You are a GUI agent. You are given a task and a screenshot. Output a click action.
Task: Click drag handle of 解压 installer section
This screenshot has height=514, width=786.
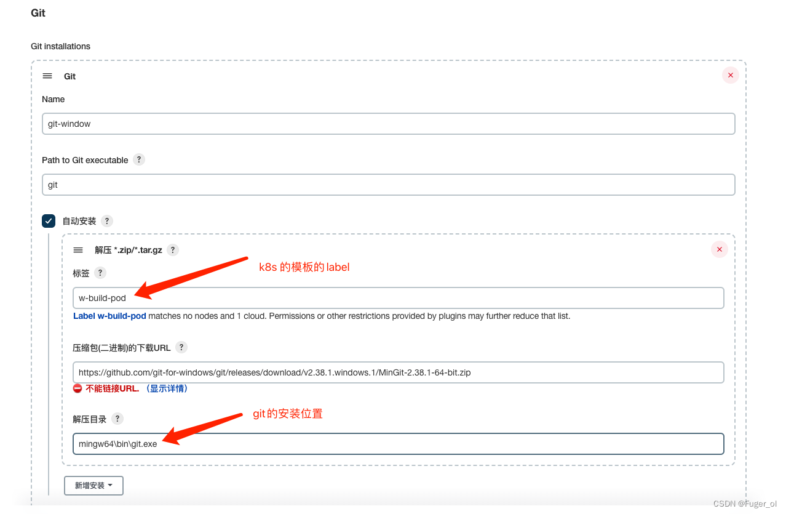[x=78, y=249]
